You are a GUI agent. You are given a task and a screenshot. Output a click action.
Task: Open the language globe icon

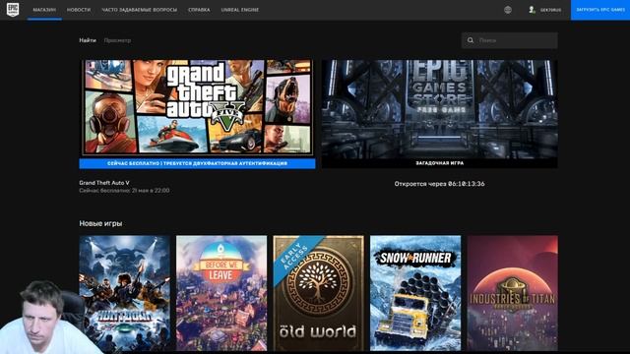[508, 10]
